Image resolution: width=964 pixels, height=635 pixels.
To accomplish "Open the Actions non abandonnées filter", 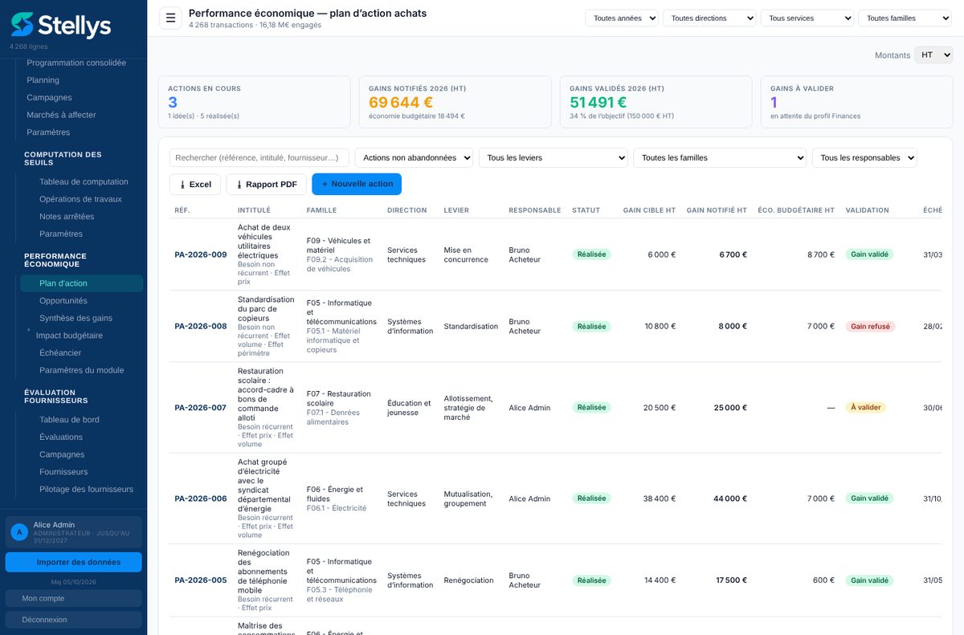I will pos(415,158).
